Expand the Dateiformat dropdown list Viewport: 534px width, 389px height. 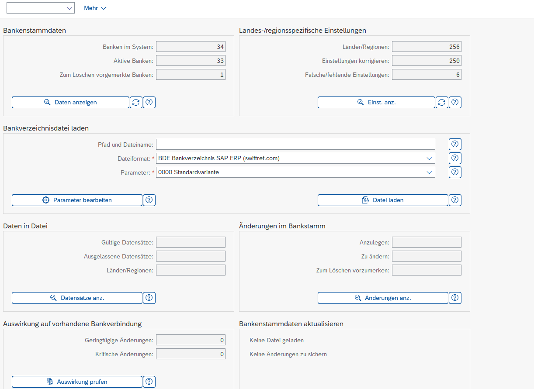pyautogui.click(x=429, y=158)
